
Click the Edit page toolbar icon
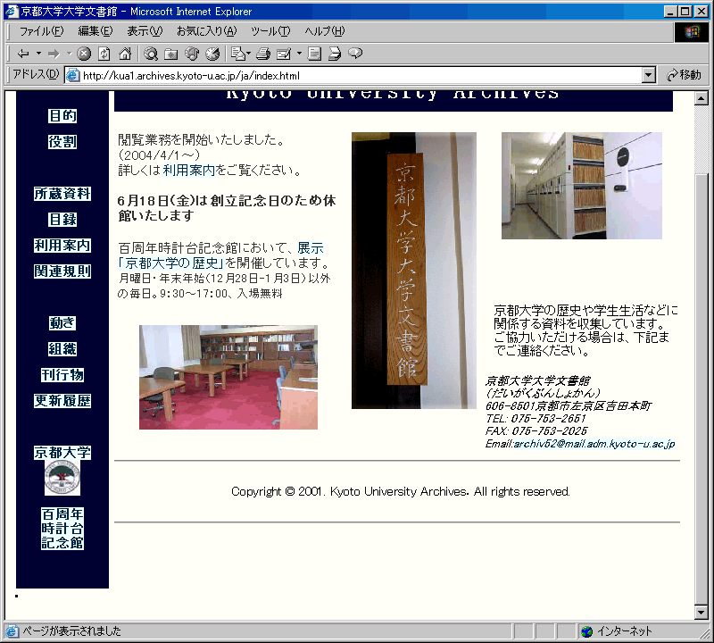284,54
